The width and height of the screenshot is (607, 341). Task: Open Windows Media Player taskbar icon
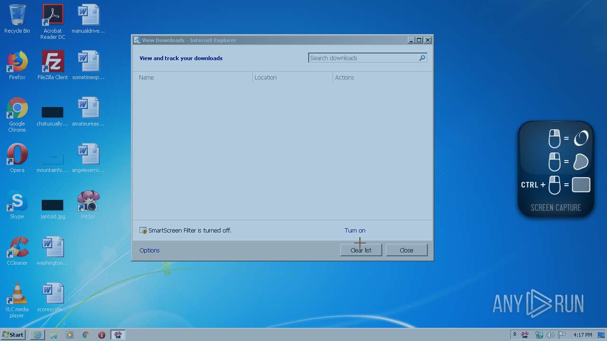[x=70, y=335]
